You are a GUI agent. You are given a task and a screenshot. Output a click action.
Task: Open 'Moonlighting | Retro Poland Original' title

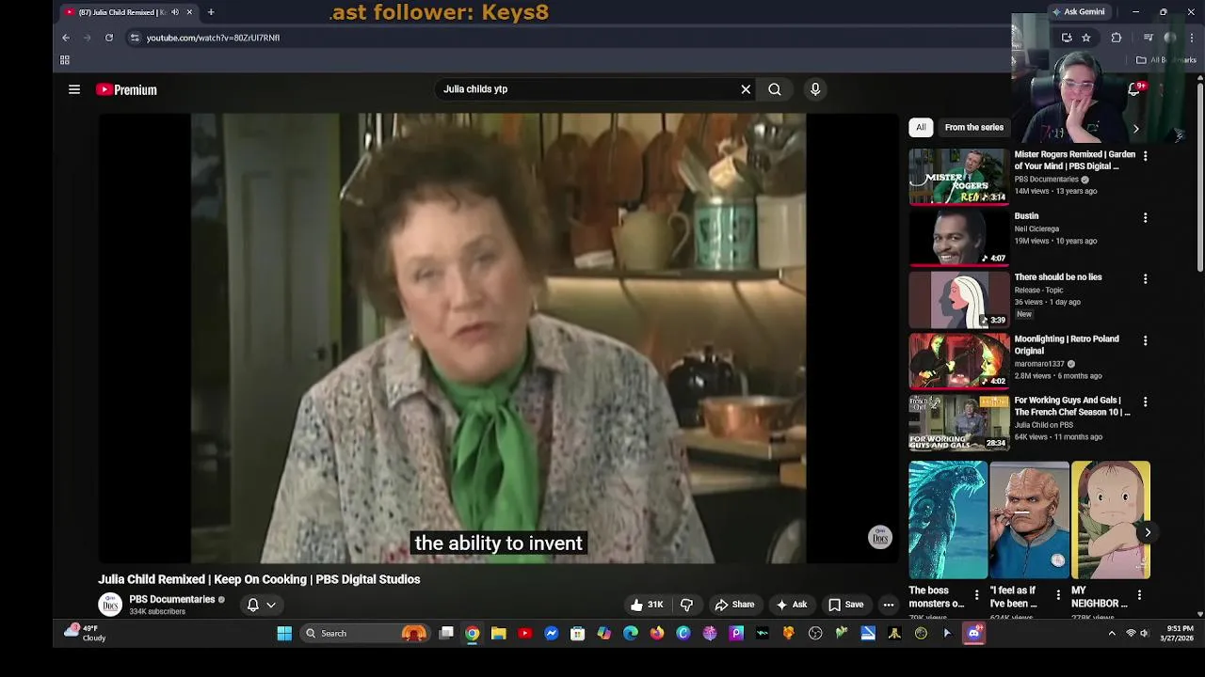[x=1067, y=345]
